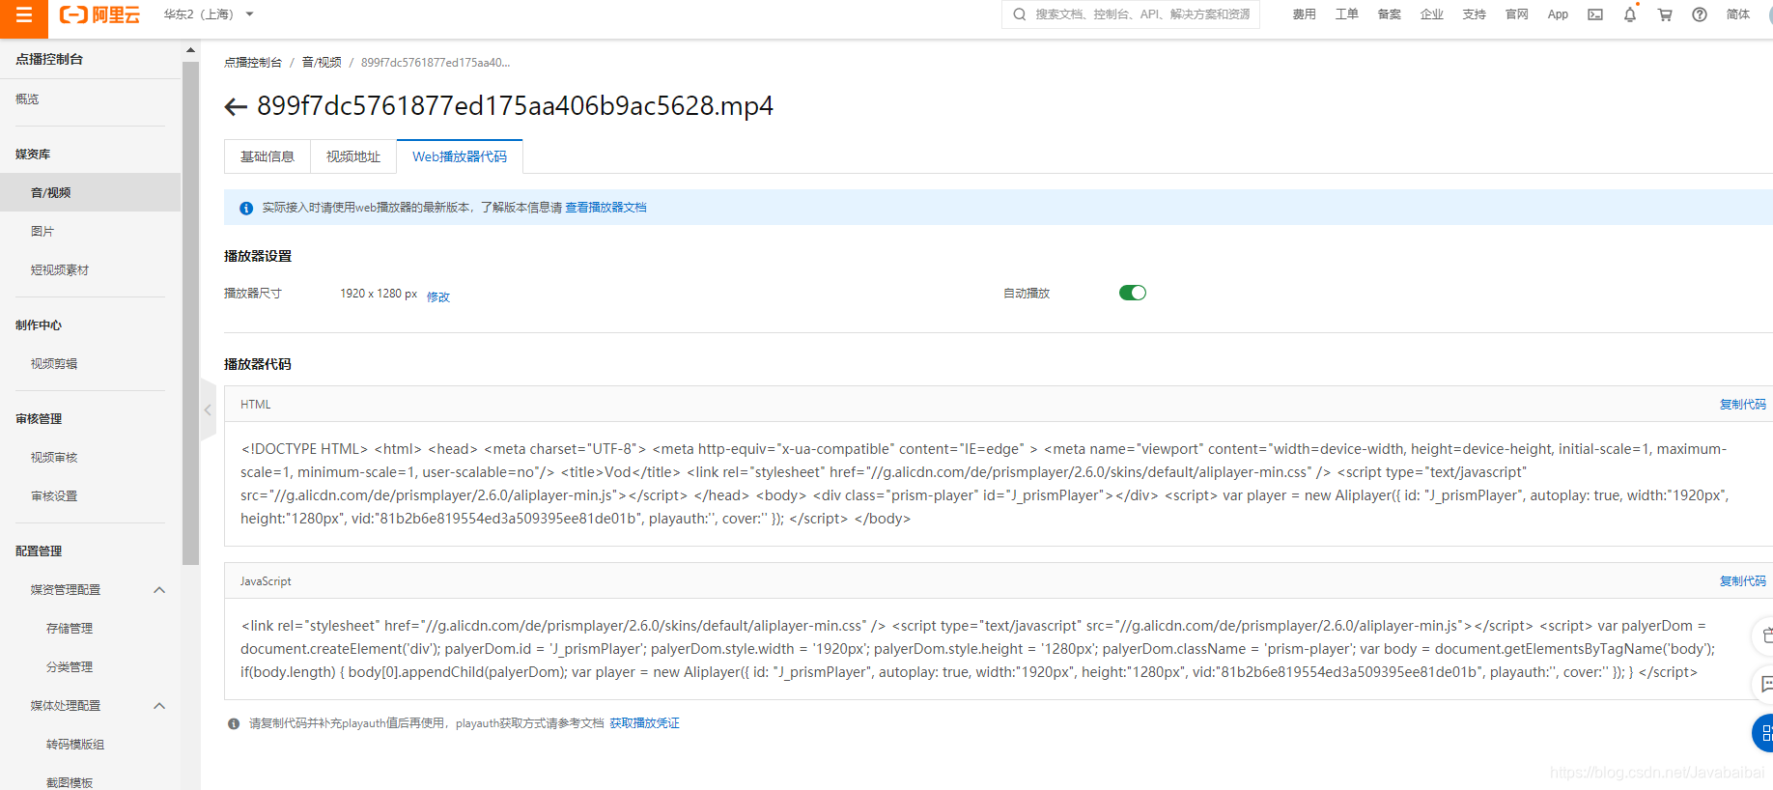
Task: Open the 官网 link
Action: click(1517, 14)
